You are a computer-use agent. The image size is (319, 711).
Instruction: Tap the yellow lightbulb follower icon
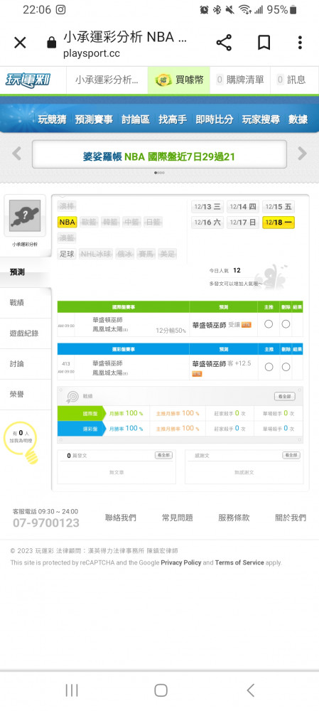[x=21, y=443]
